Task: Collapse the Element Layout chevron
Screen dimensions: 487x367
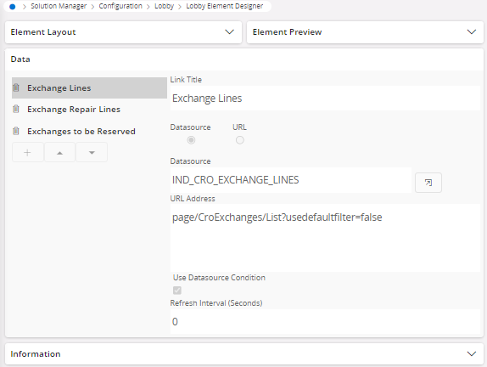Action: pos(229,32)
